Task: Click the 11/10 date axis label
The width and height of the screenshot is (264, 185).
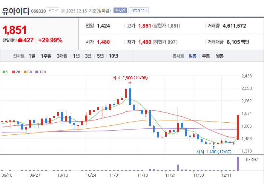Action: [x=143, y=175]
